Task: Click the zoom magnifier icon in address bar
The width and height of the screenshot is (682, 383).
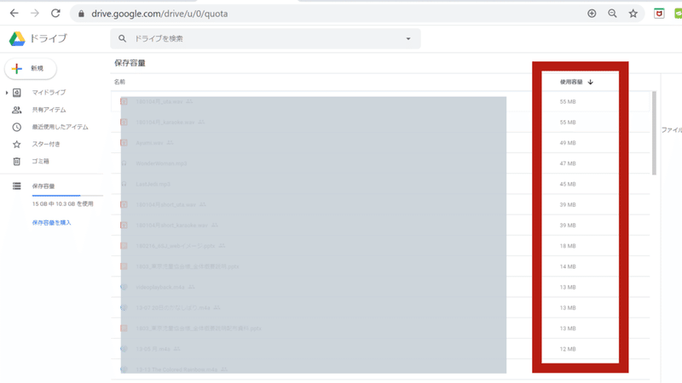Action: coord(612,14)
